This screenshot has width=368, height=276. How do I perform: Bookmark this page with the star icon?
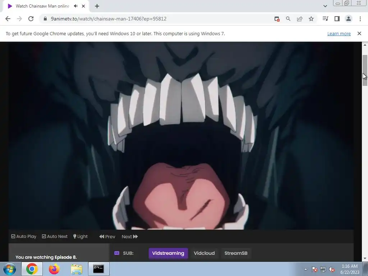coord(311,19)
